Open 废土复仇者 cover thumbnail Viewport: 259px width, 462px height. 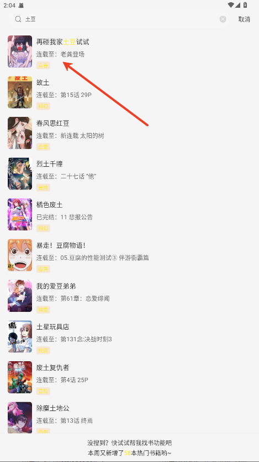20,377
